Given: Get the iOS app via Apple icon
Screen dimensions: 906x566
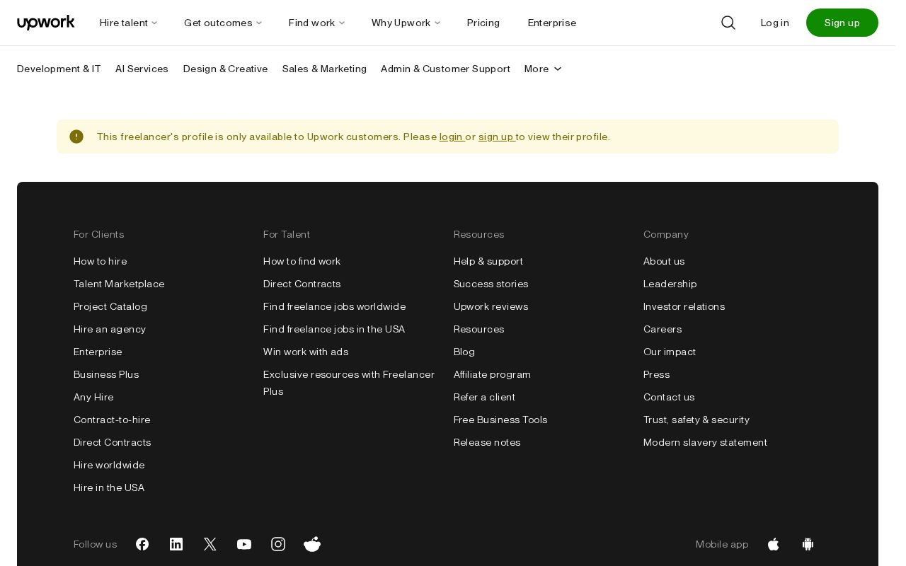Looking at the screenshot, I should pyautogui.click(x=774, y=544).
